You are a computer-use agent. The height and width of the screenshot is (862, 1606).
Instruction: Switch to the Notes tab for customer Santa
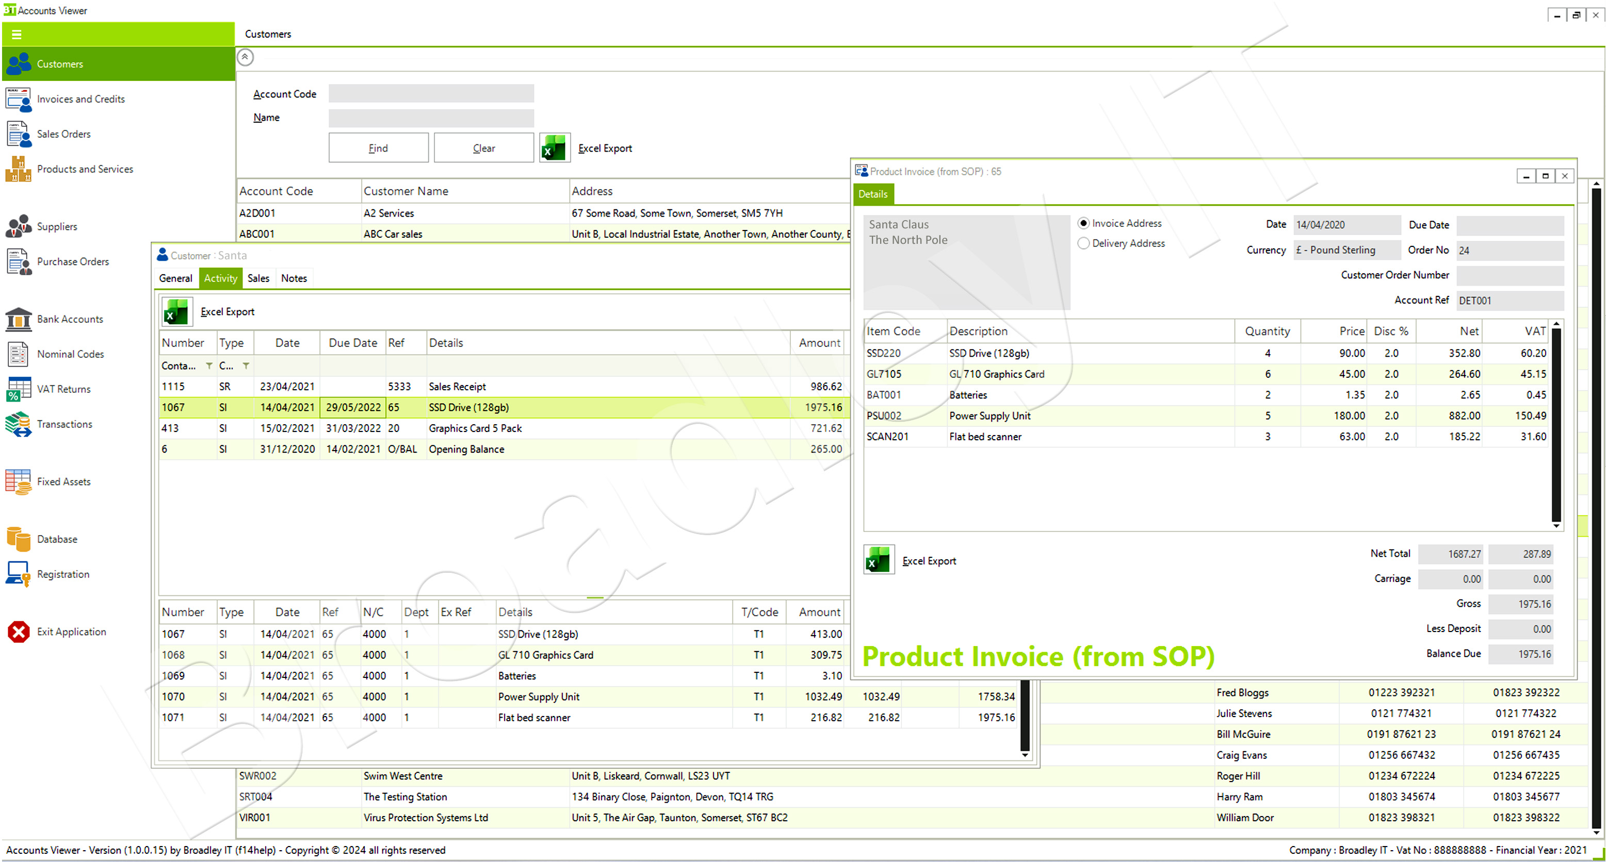click(x=294, y=278)
